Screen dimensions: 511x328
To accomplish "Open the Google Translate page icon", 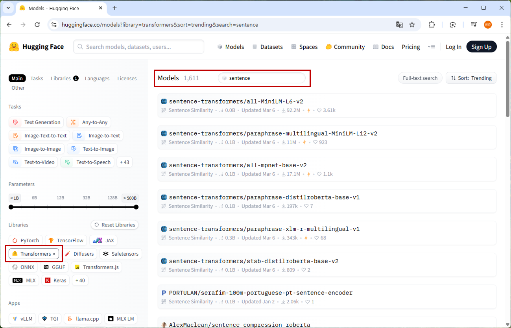I will click(x=399, y=25).
